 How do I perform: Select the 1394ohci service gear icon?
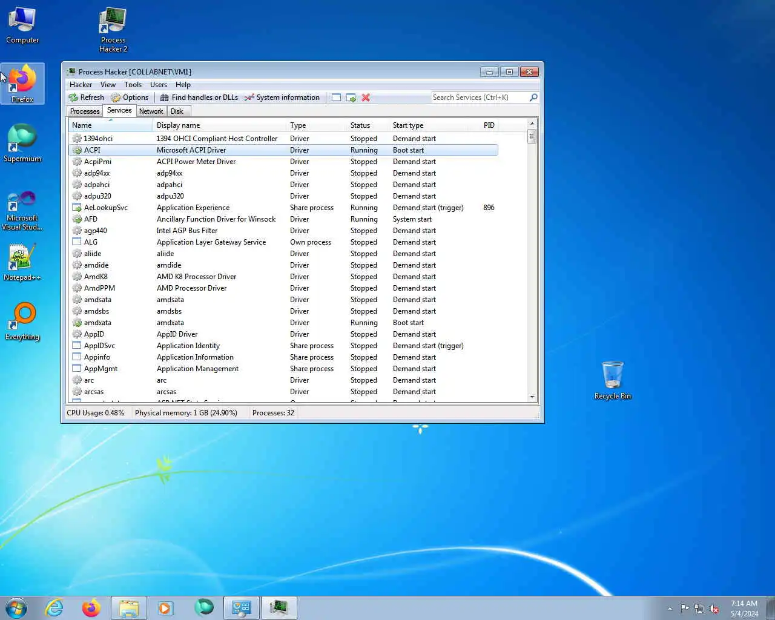pos(77,139)
